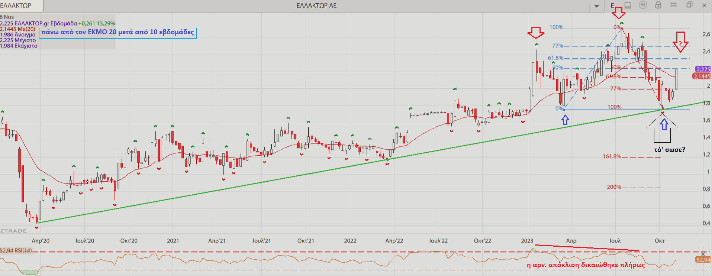Click the red 2,1445 moving average price tag
712x276 pixels.
click(x=702, y=76)
